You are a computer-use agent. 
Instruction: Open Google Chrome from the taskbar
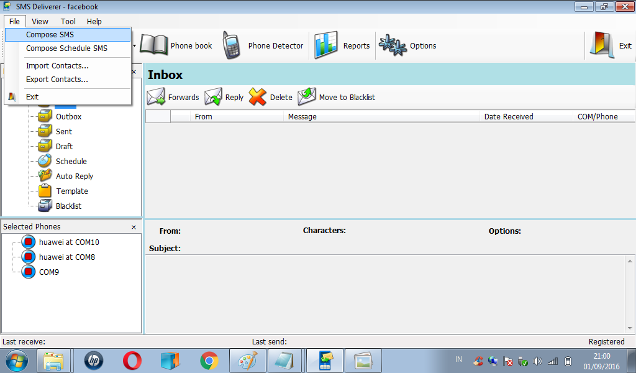(209, 361)
